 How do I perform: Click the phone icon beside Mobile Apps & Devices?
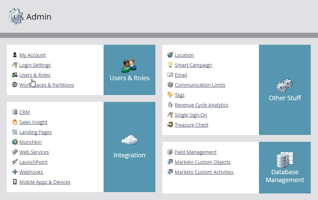tap(15, 182)
